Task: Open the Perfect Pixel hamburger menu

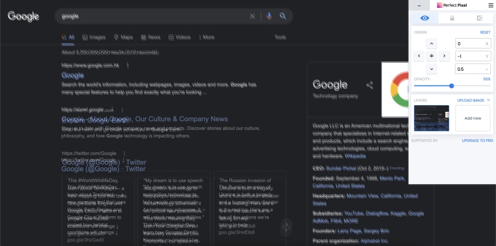Action: point(490,6)
